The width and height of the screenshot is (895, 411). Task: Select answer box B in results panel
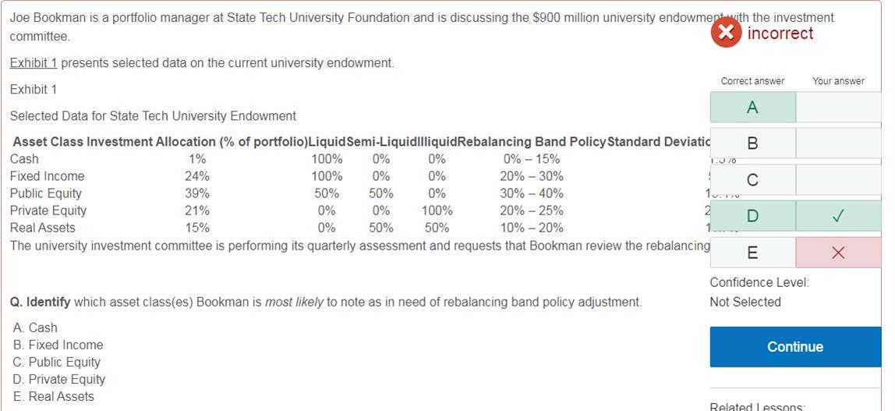click(752, 143)
